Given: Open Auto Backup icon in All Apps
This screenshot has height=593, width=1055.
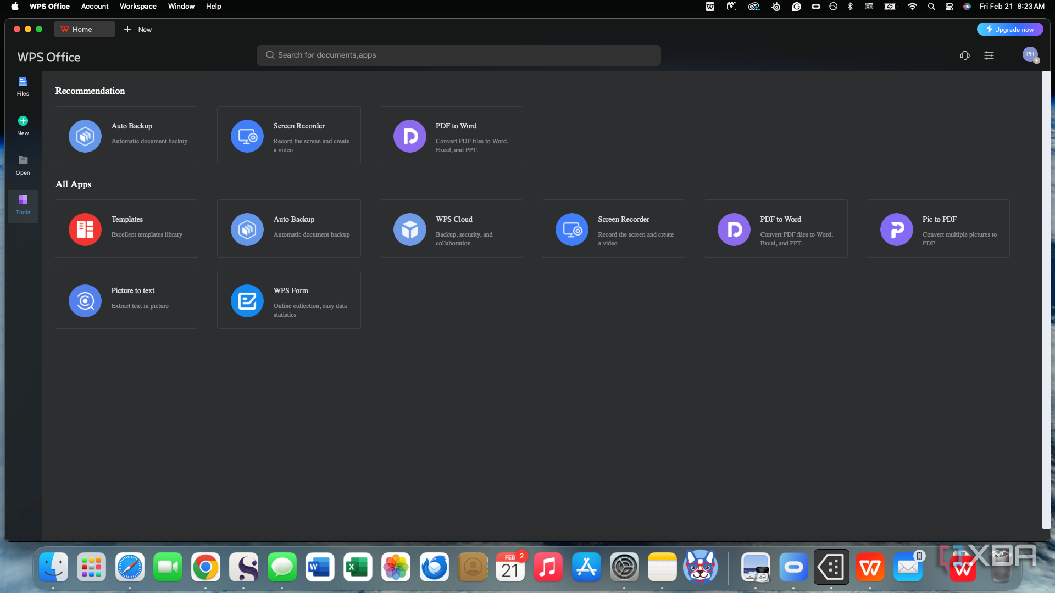Looking at the screenshot, I should (247, 229).
